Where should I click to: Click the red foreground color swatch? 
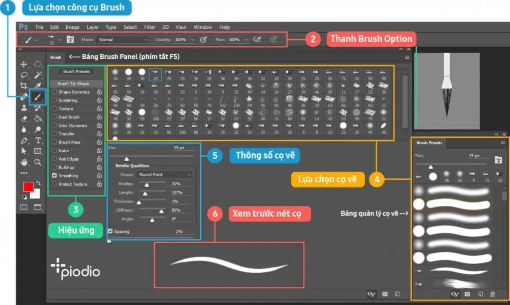pos(28,187)
